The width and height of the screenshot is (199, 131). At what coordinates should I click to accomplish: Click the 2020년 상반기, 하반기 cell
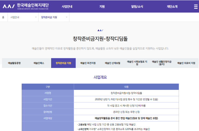point(126,99)
